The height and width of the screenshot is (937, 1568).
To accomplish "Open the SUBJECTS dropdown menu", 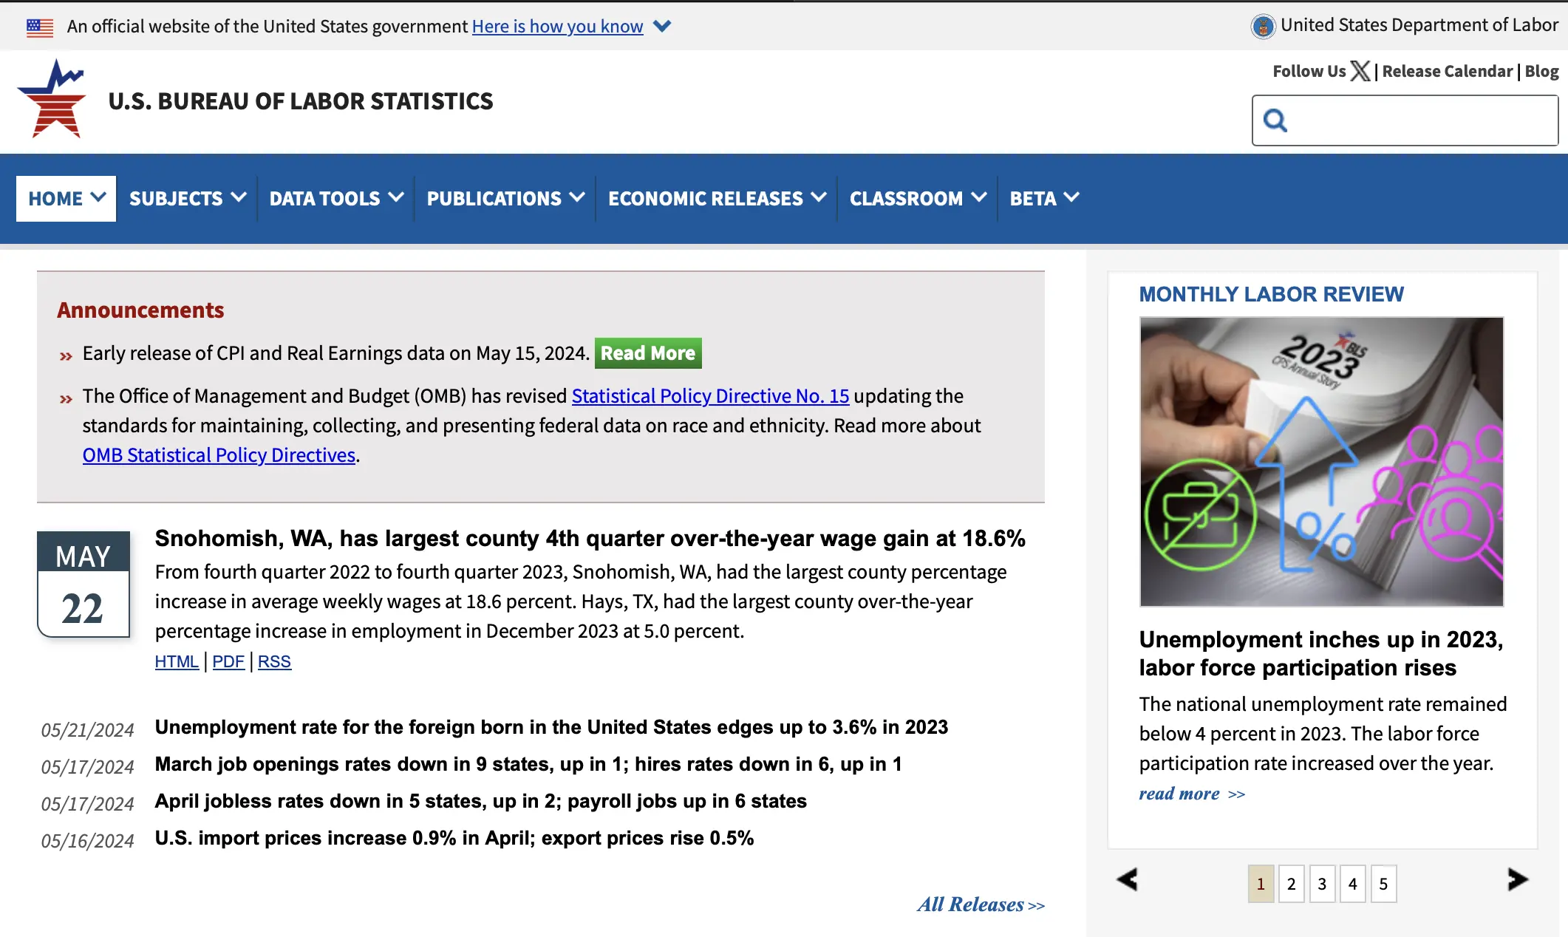I will coord(187,199).
